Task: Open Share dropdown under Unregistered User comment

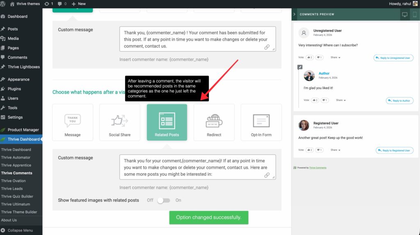Action: [x=336, y=58]
